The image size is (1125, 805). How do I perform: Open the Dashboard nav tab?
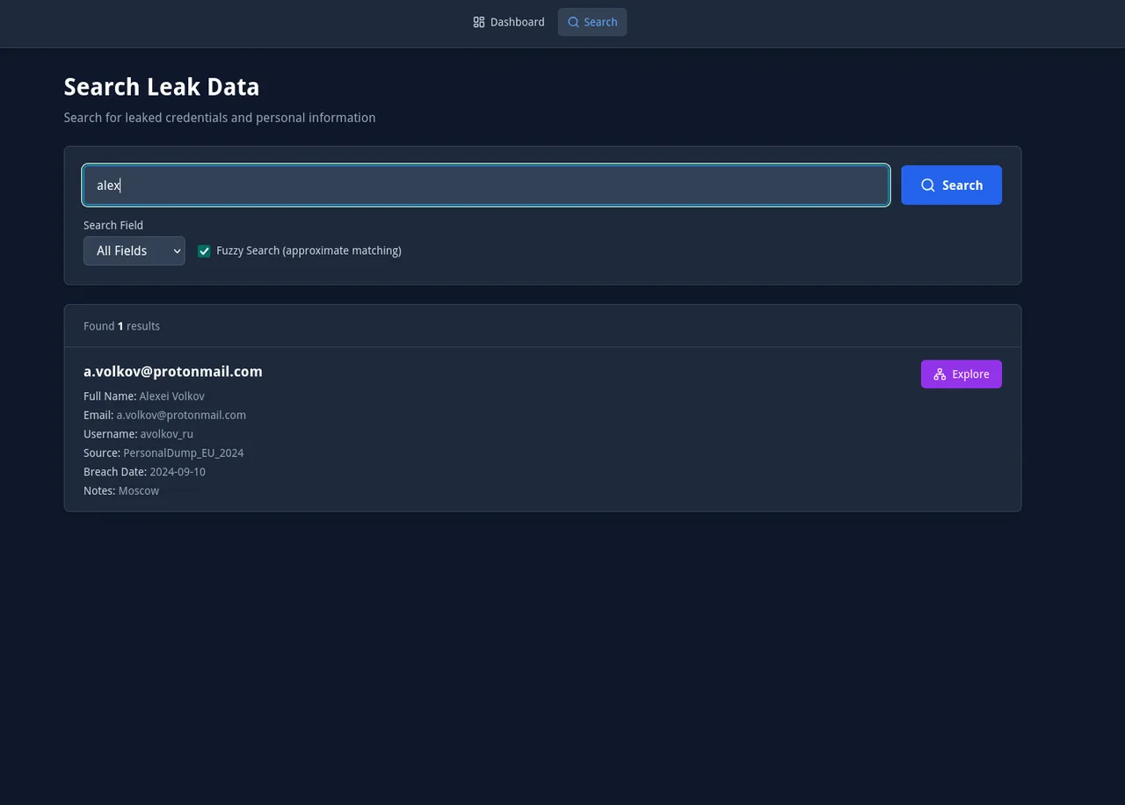point(509,22)
